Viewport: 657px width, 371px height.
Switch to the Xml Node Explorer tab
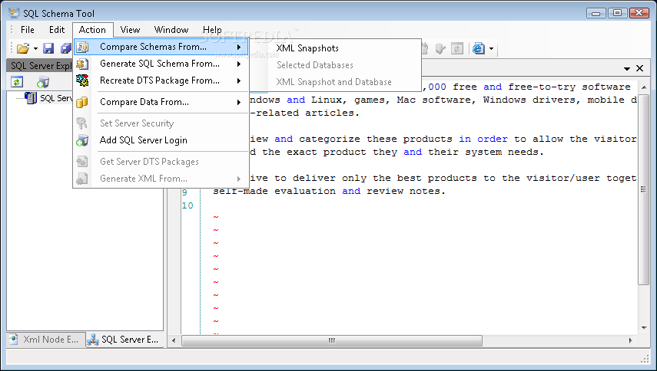[x=45, y=340]
